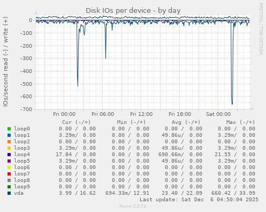The image size is (266, 212).
Task: Select the loop8 legend label
Action: (x=22, y=180)
